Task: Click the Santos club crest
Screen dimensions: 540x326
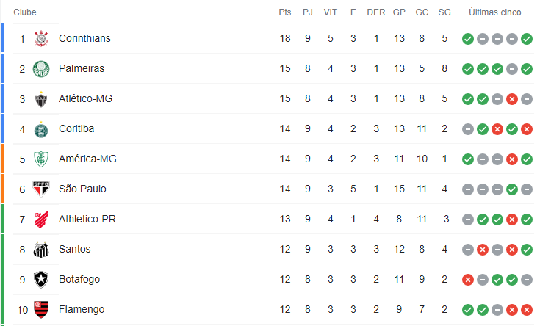Action: click(41, 250)
